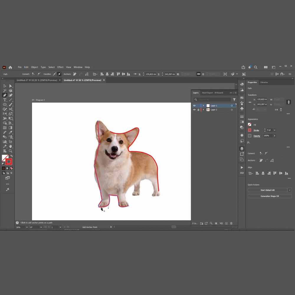The image size is (295, 295).
Task: Select the Ellipse tool
Action: tap(5, 105)
